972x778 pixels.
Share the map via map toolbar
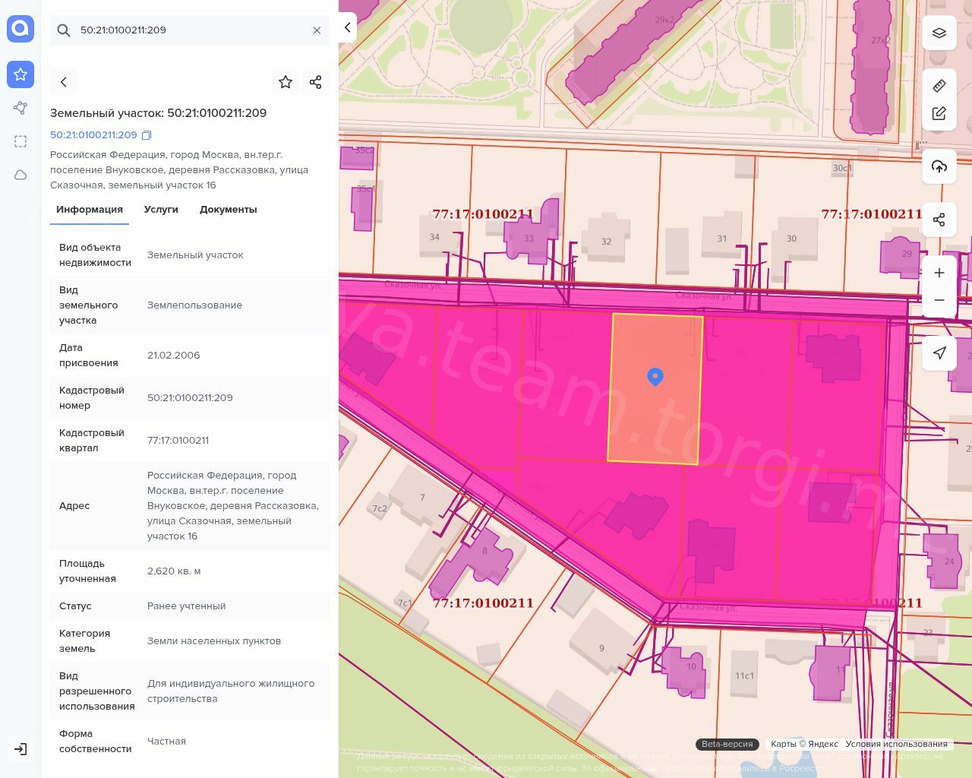click(x=939, y=220)
